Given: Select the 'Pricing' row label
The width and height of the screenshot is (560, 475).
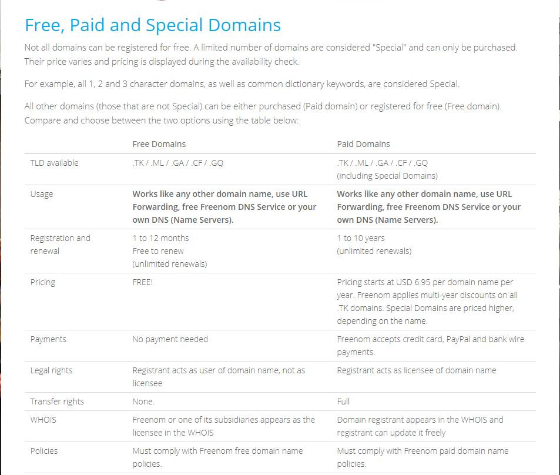Looking at the screenshot, I should pos(43,282).
